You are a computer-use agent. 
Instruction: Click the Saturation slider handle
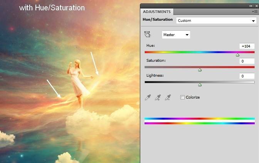(x=200, y=70)
